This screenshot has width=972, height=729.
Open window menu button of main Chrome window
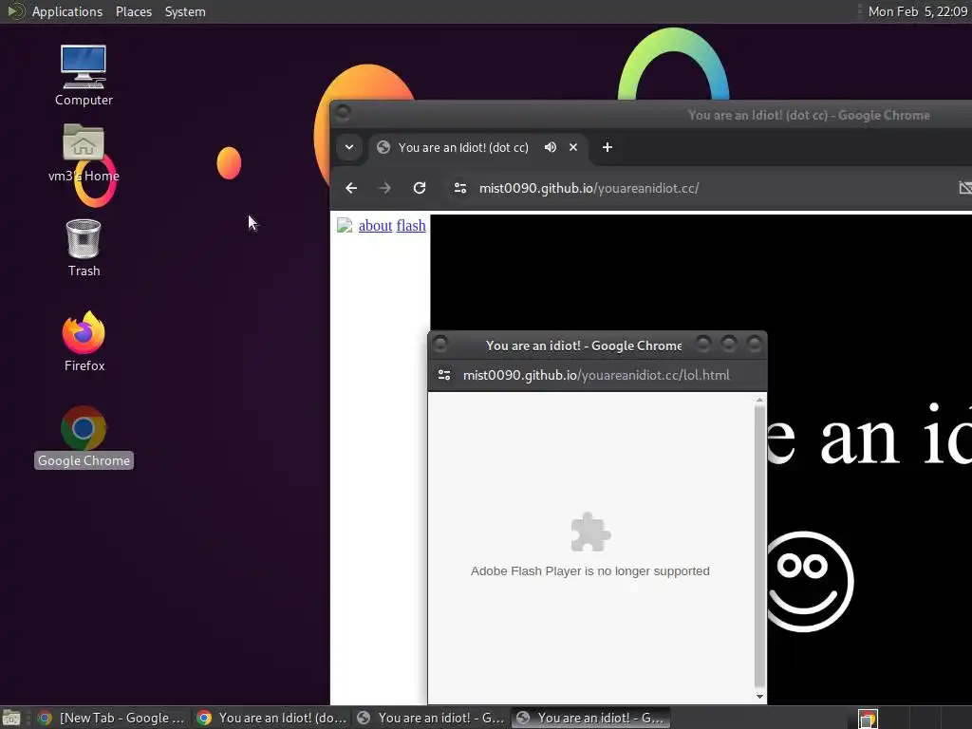click(x=343, y=112)
